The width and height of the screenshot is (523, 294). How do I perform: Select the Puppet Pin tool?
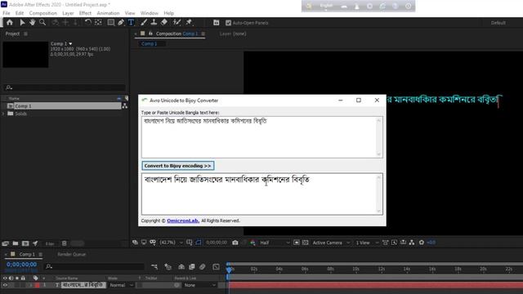point(189,22)
